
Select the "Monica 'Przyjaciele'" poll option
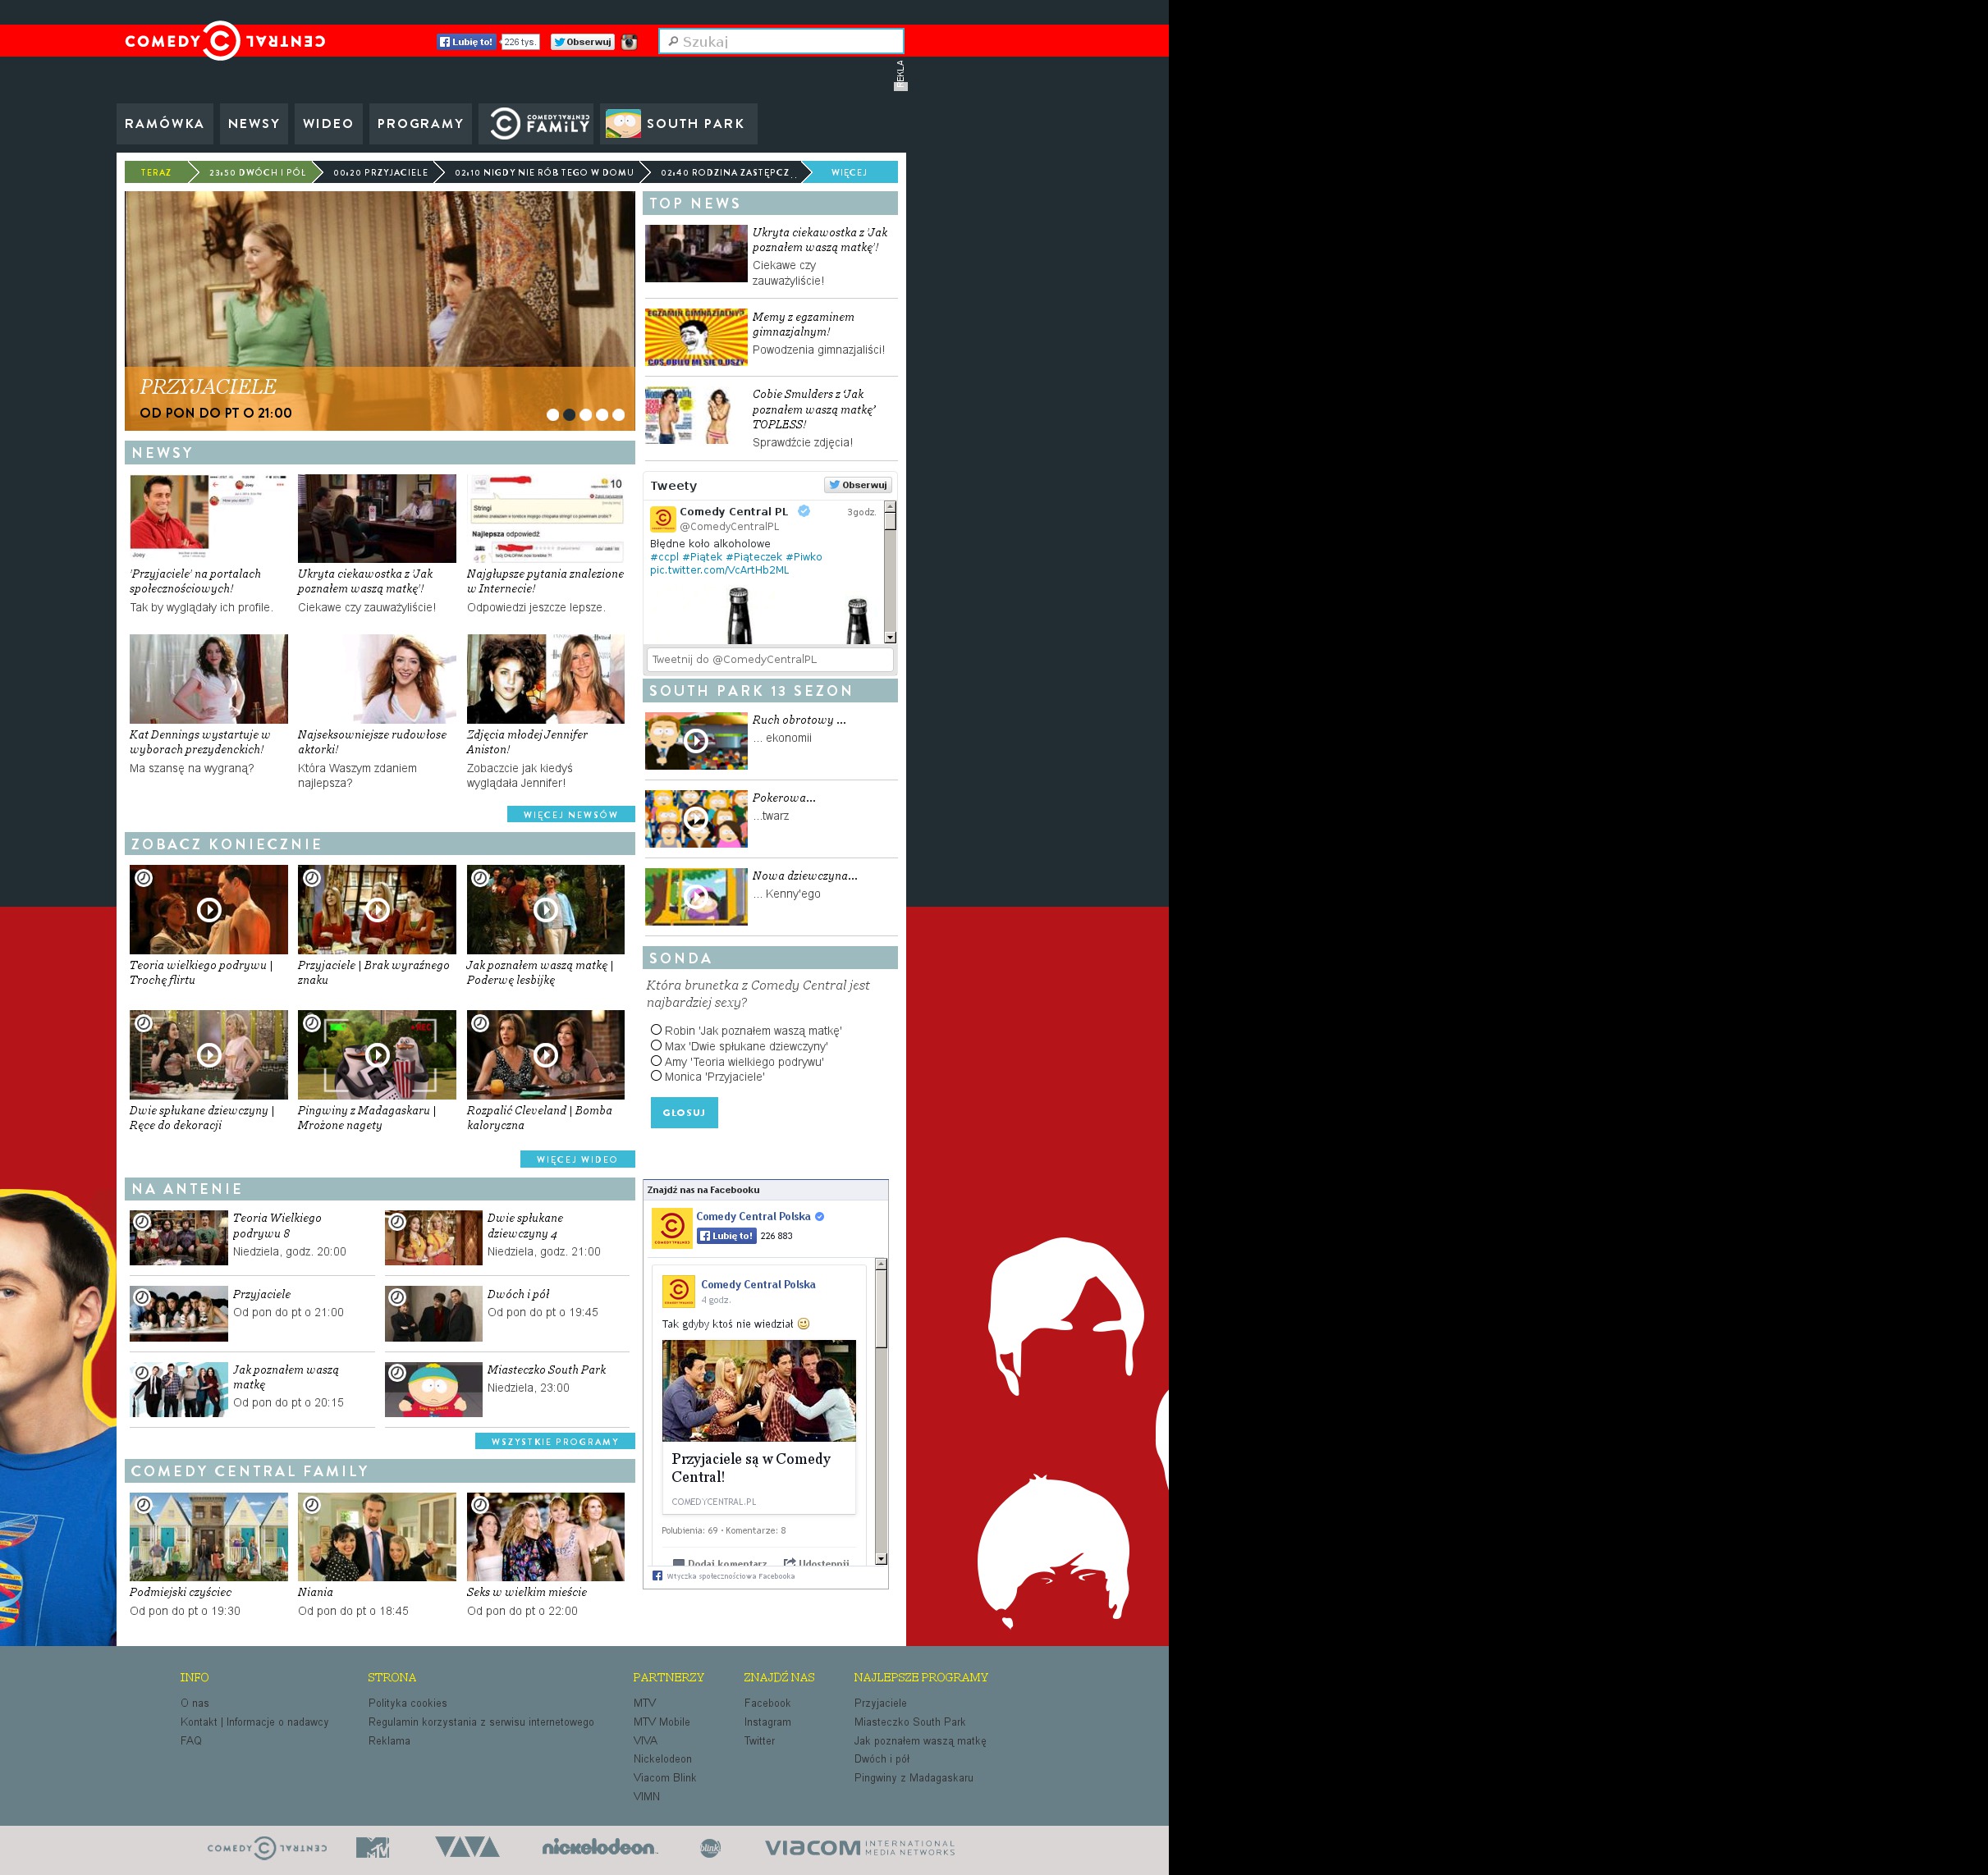(656, 1076)
